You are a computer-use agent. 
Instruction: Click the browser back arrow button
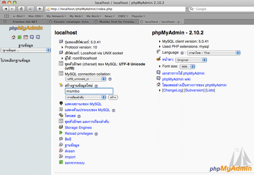[6, 8]
